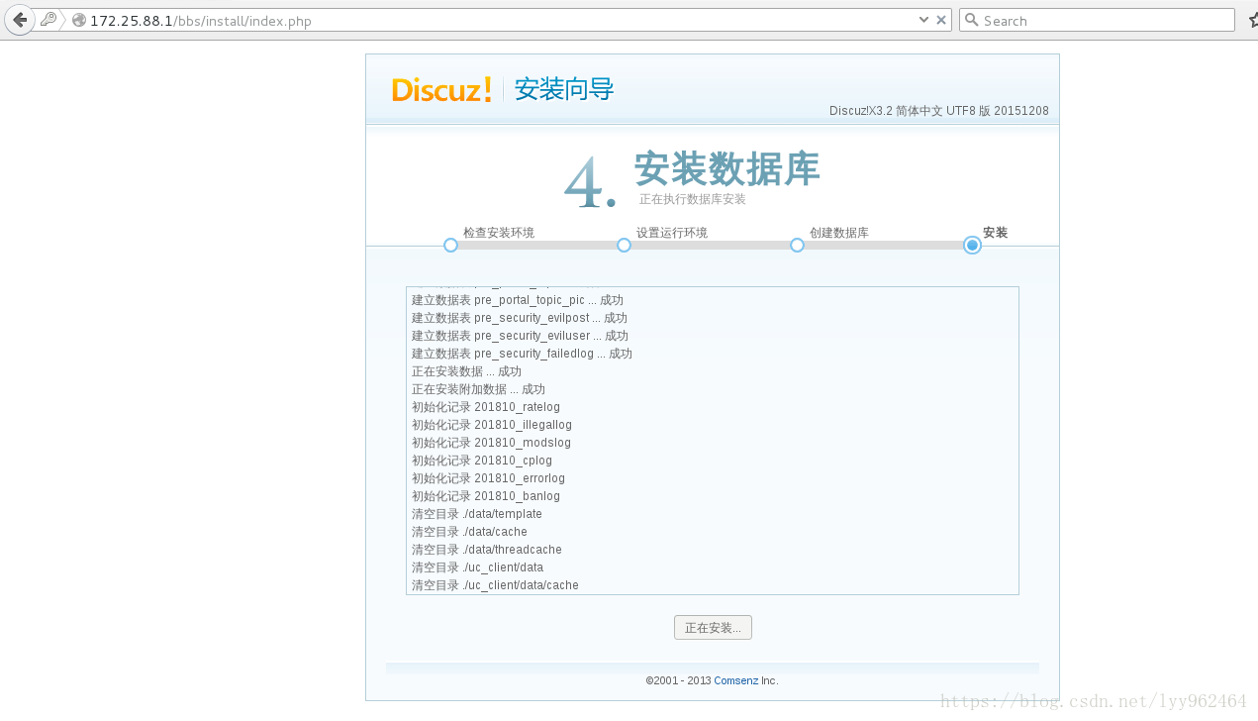Image resolution: width=1258 pixels, height=721 pixels.
Task: Select log line pre_portal_topic_pic 成功
Action: click(x=518, y=300)
